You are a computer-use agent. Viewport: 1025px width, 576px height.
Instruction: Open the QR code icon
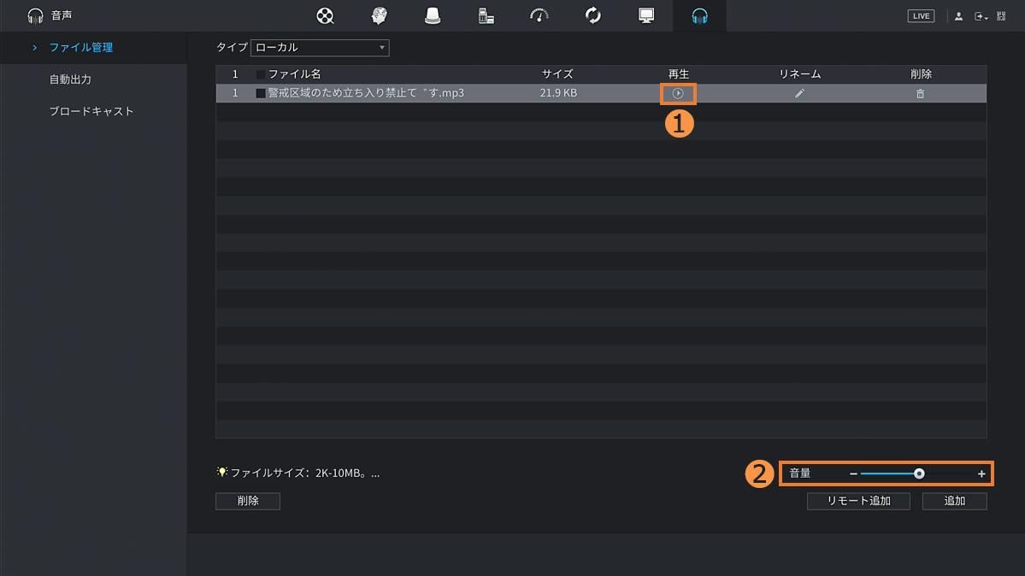click(1001, 16)
